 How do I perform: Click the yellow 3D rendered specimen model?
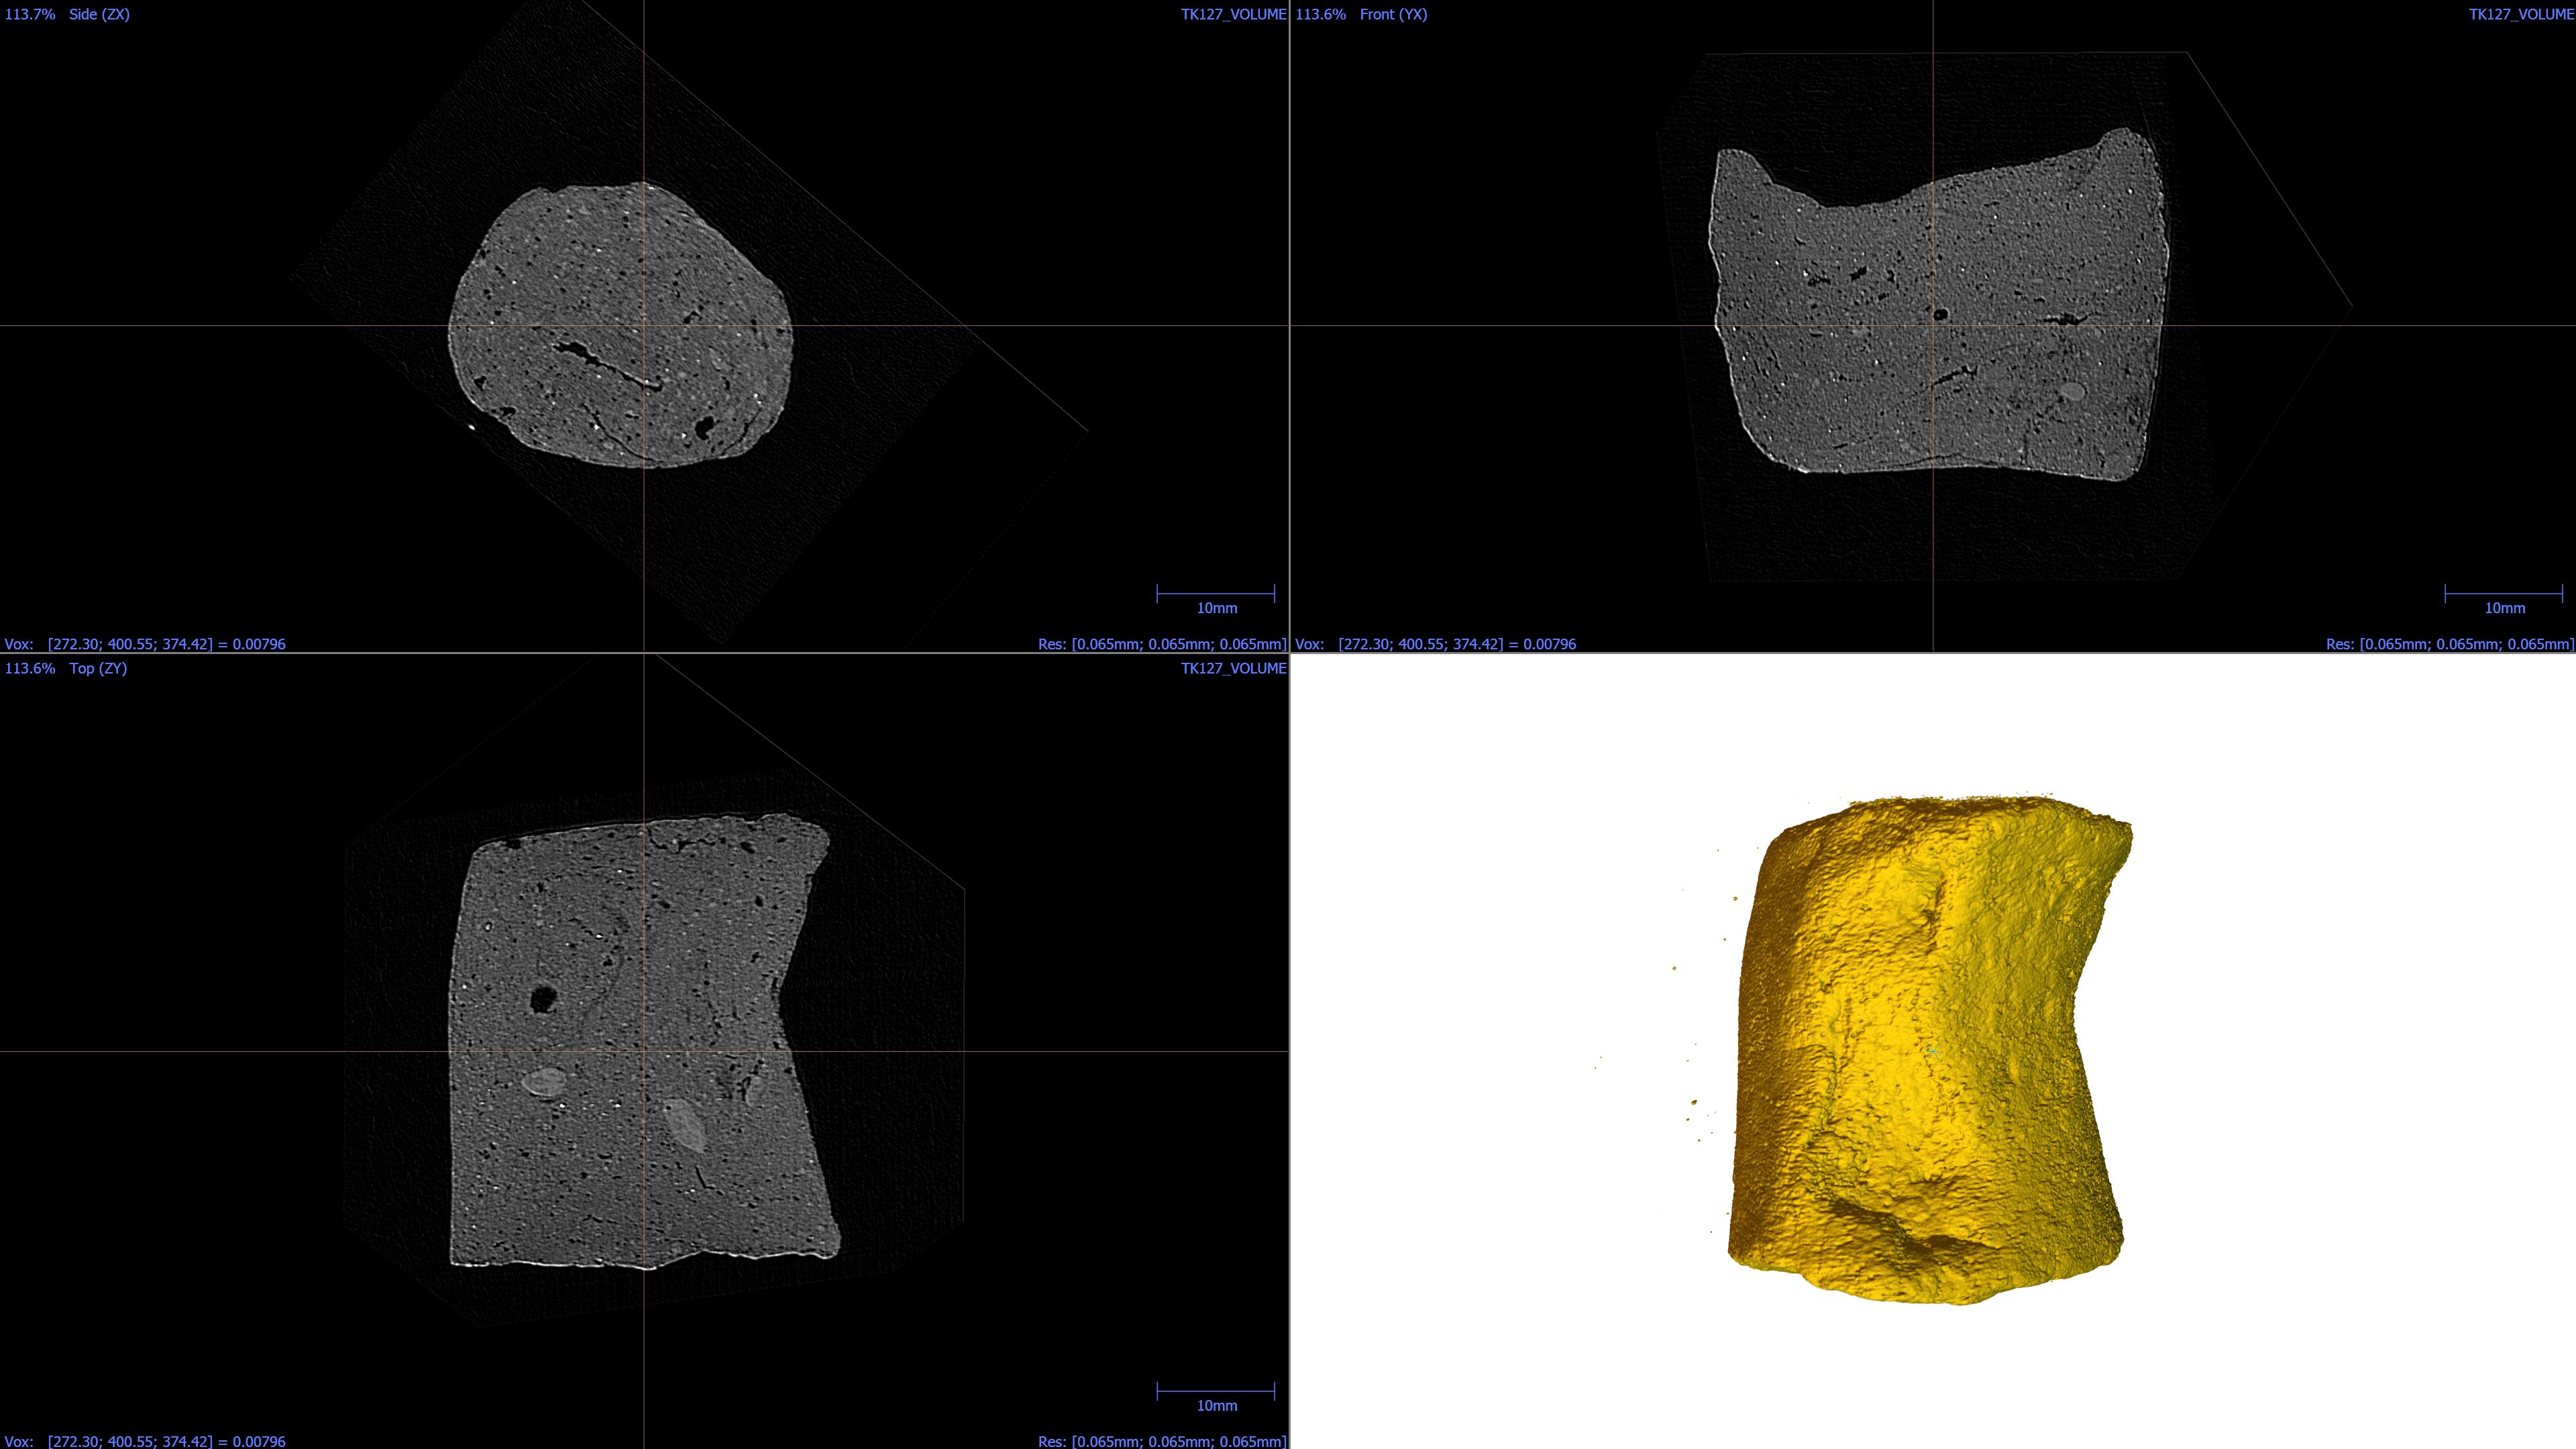(1930, 1050)
